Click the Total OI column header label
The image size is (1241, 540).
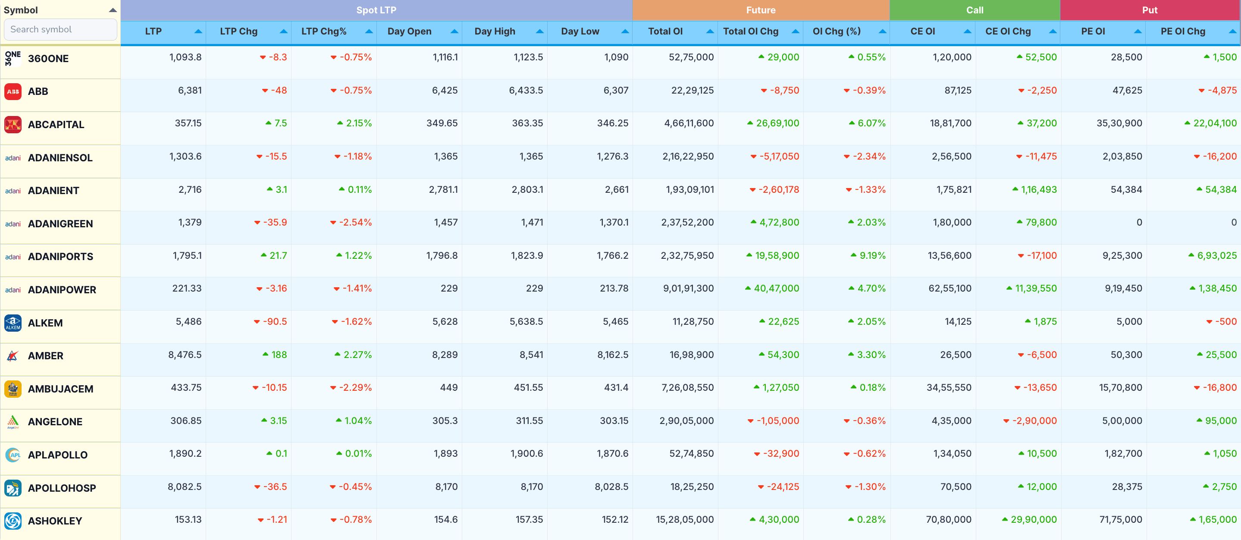click(665, 31)
